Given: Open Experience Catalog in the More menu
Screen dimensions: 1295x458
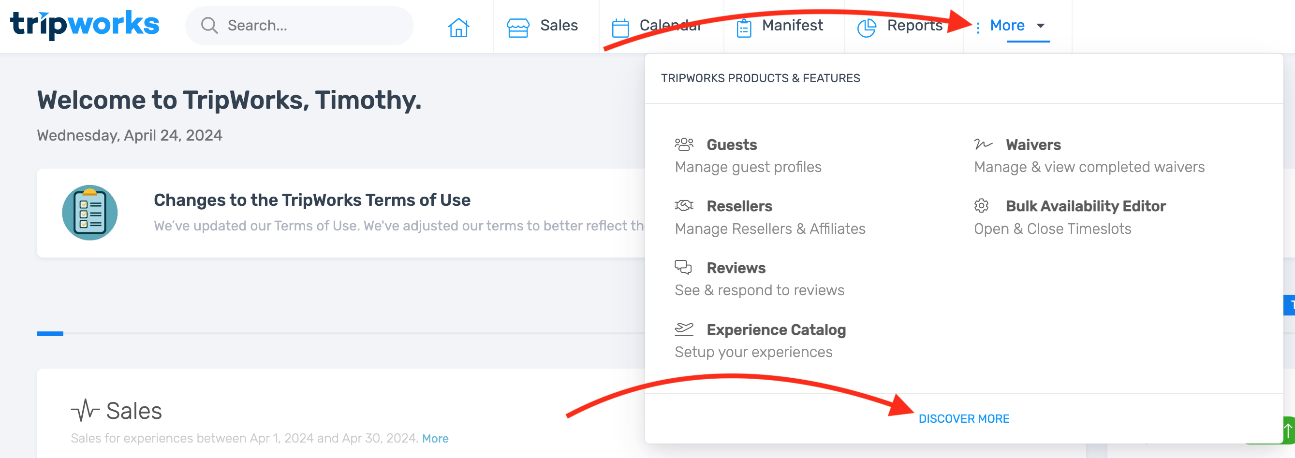Looking at the screenshot, I should (x=776, y=329).
